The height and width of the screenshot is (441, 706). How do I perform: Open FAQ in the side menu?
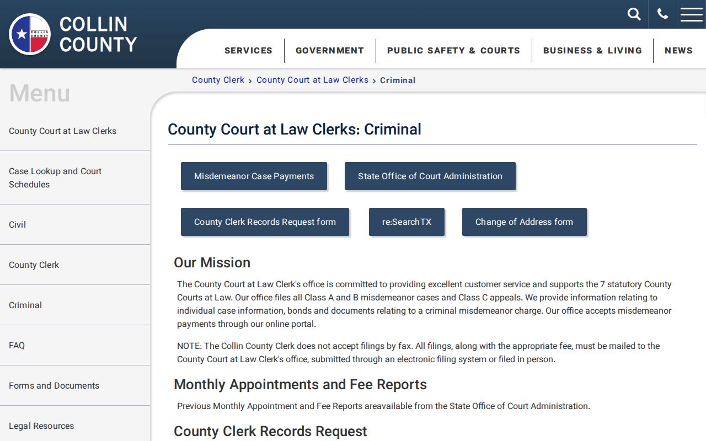pyautogui.click(x=75, y=346)
